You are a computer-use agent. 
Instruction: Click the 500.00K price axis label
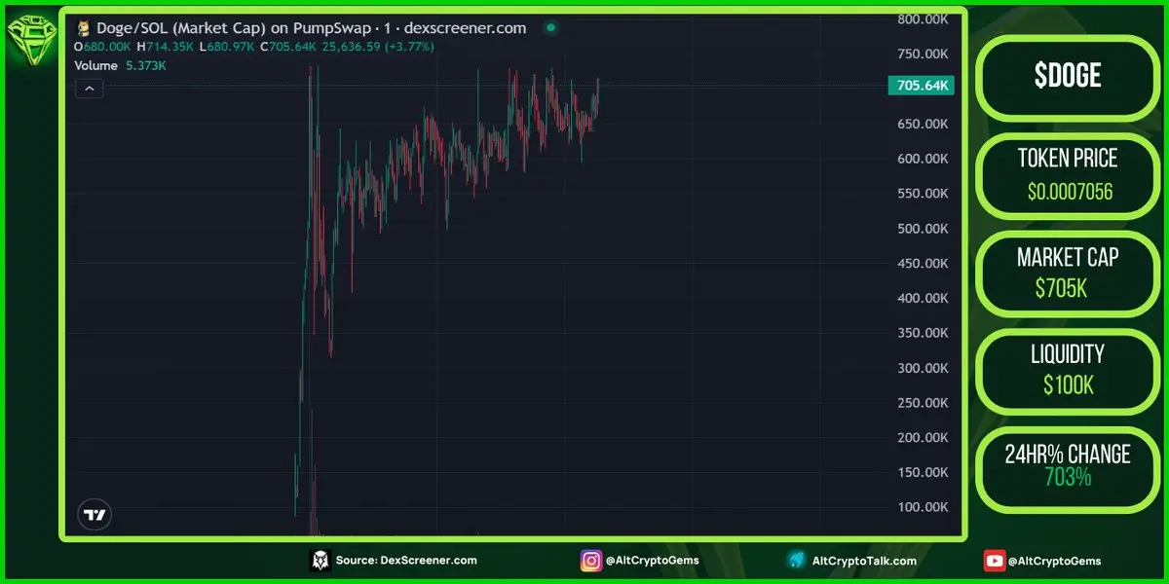point(922,229)
